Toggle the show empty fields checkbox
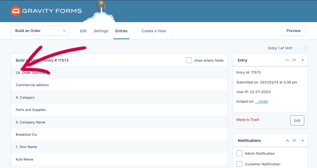 pos(189,60)
